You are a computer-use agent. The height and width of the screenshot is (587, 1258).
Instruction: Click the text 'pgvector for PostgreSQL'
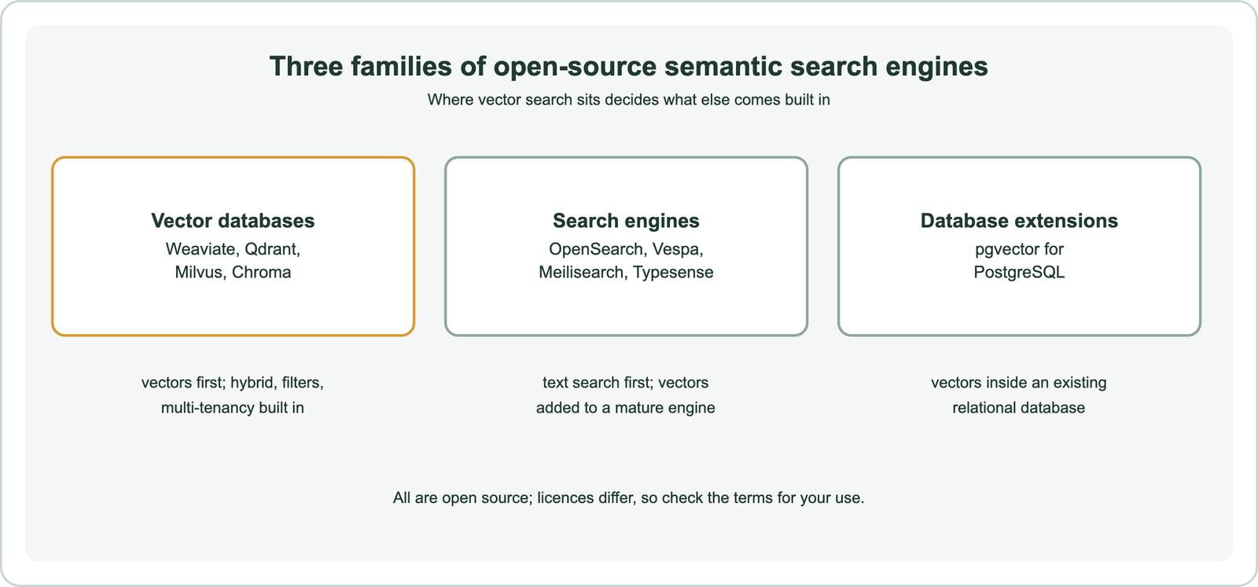coord(1019,261)
